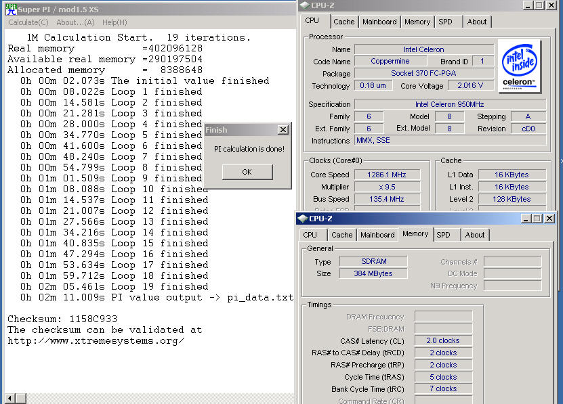563x404 pixels.
Task: Open the Calculate(C) menu in Super PI
Action: [x=28, y=22]
